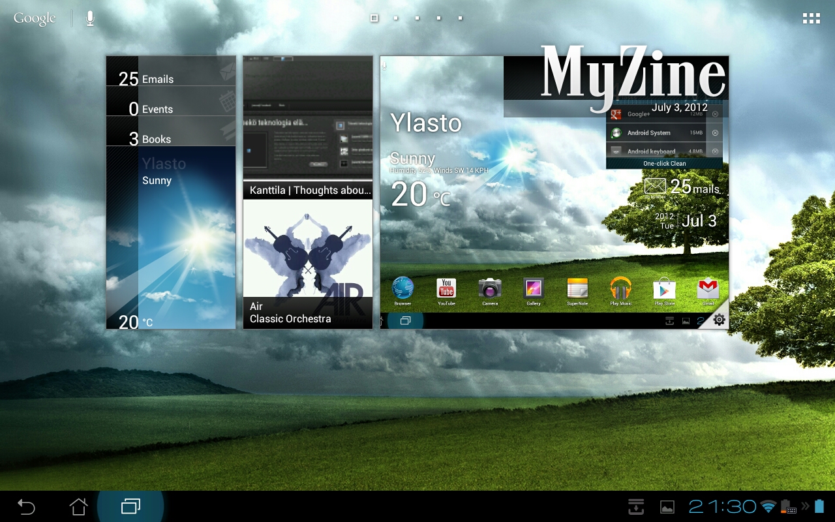Launch the YouTube app

tap(446, 292)
